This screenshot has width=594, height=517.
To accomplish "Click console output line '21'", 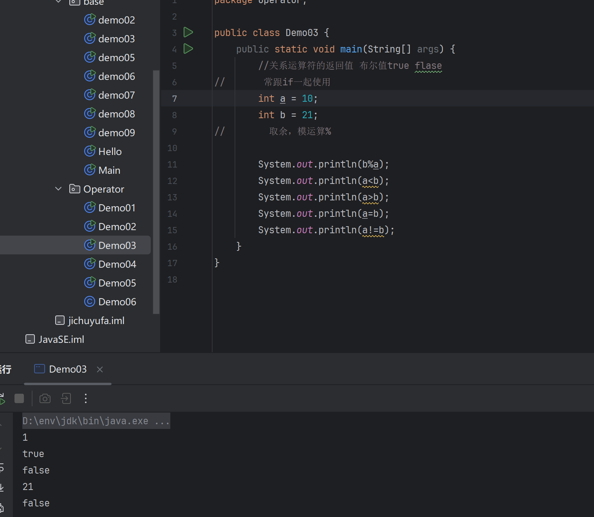I will (x=28, y=487).
